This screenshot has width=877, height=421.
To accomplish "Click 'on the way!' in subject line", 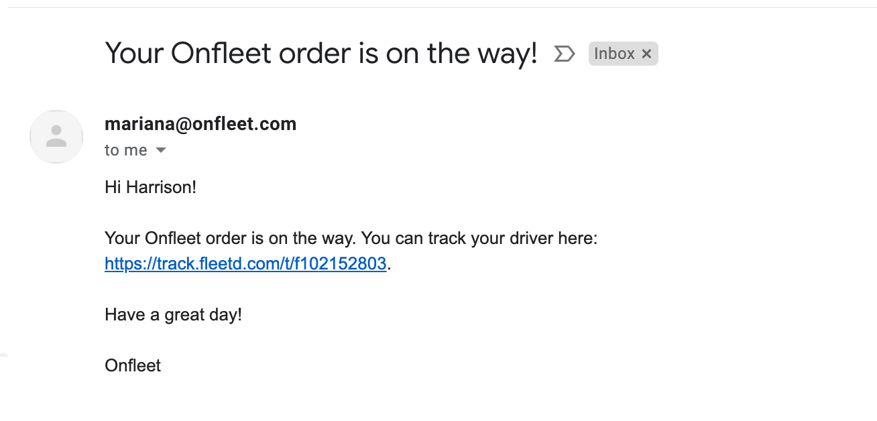I will (x=461, y=53).
